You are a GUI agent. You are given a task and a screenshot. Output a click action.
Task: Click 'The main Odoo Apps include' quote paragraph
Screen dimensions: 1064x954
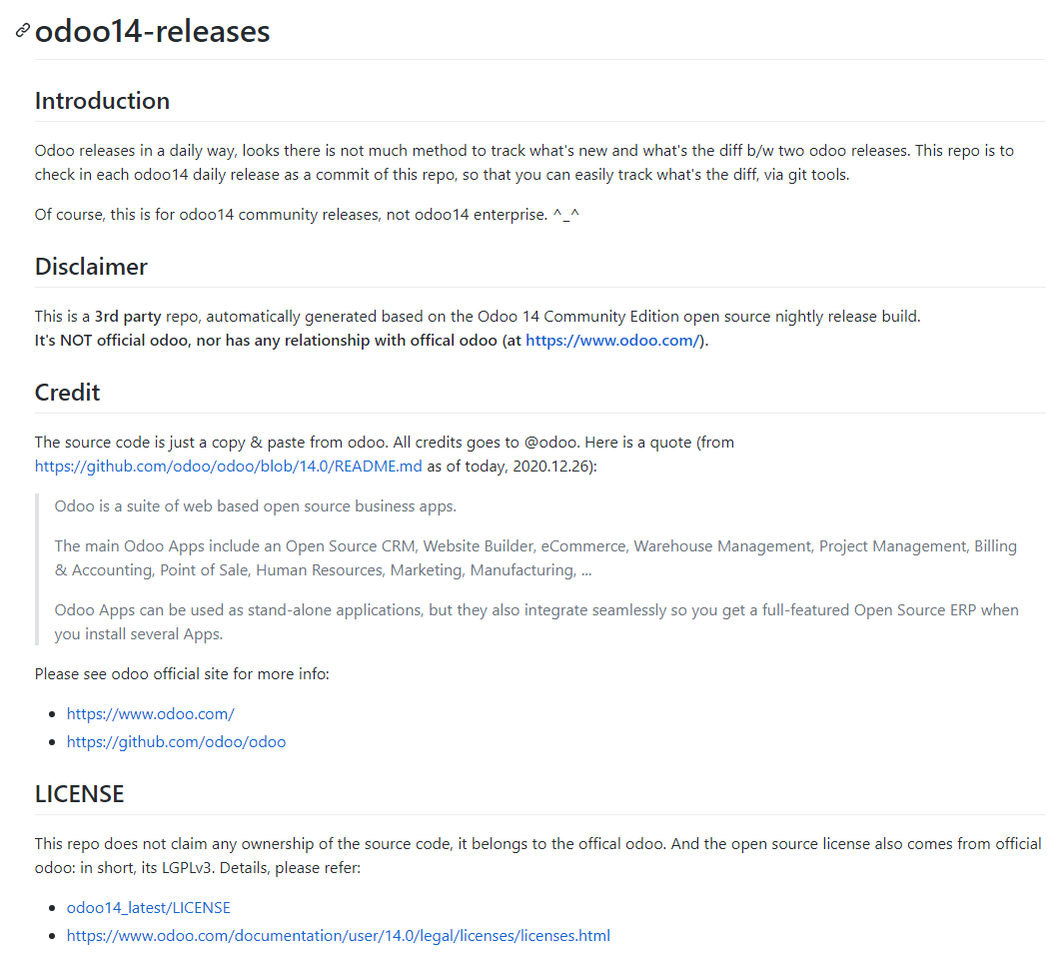click(x=535, y=557)
